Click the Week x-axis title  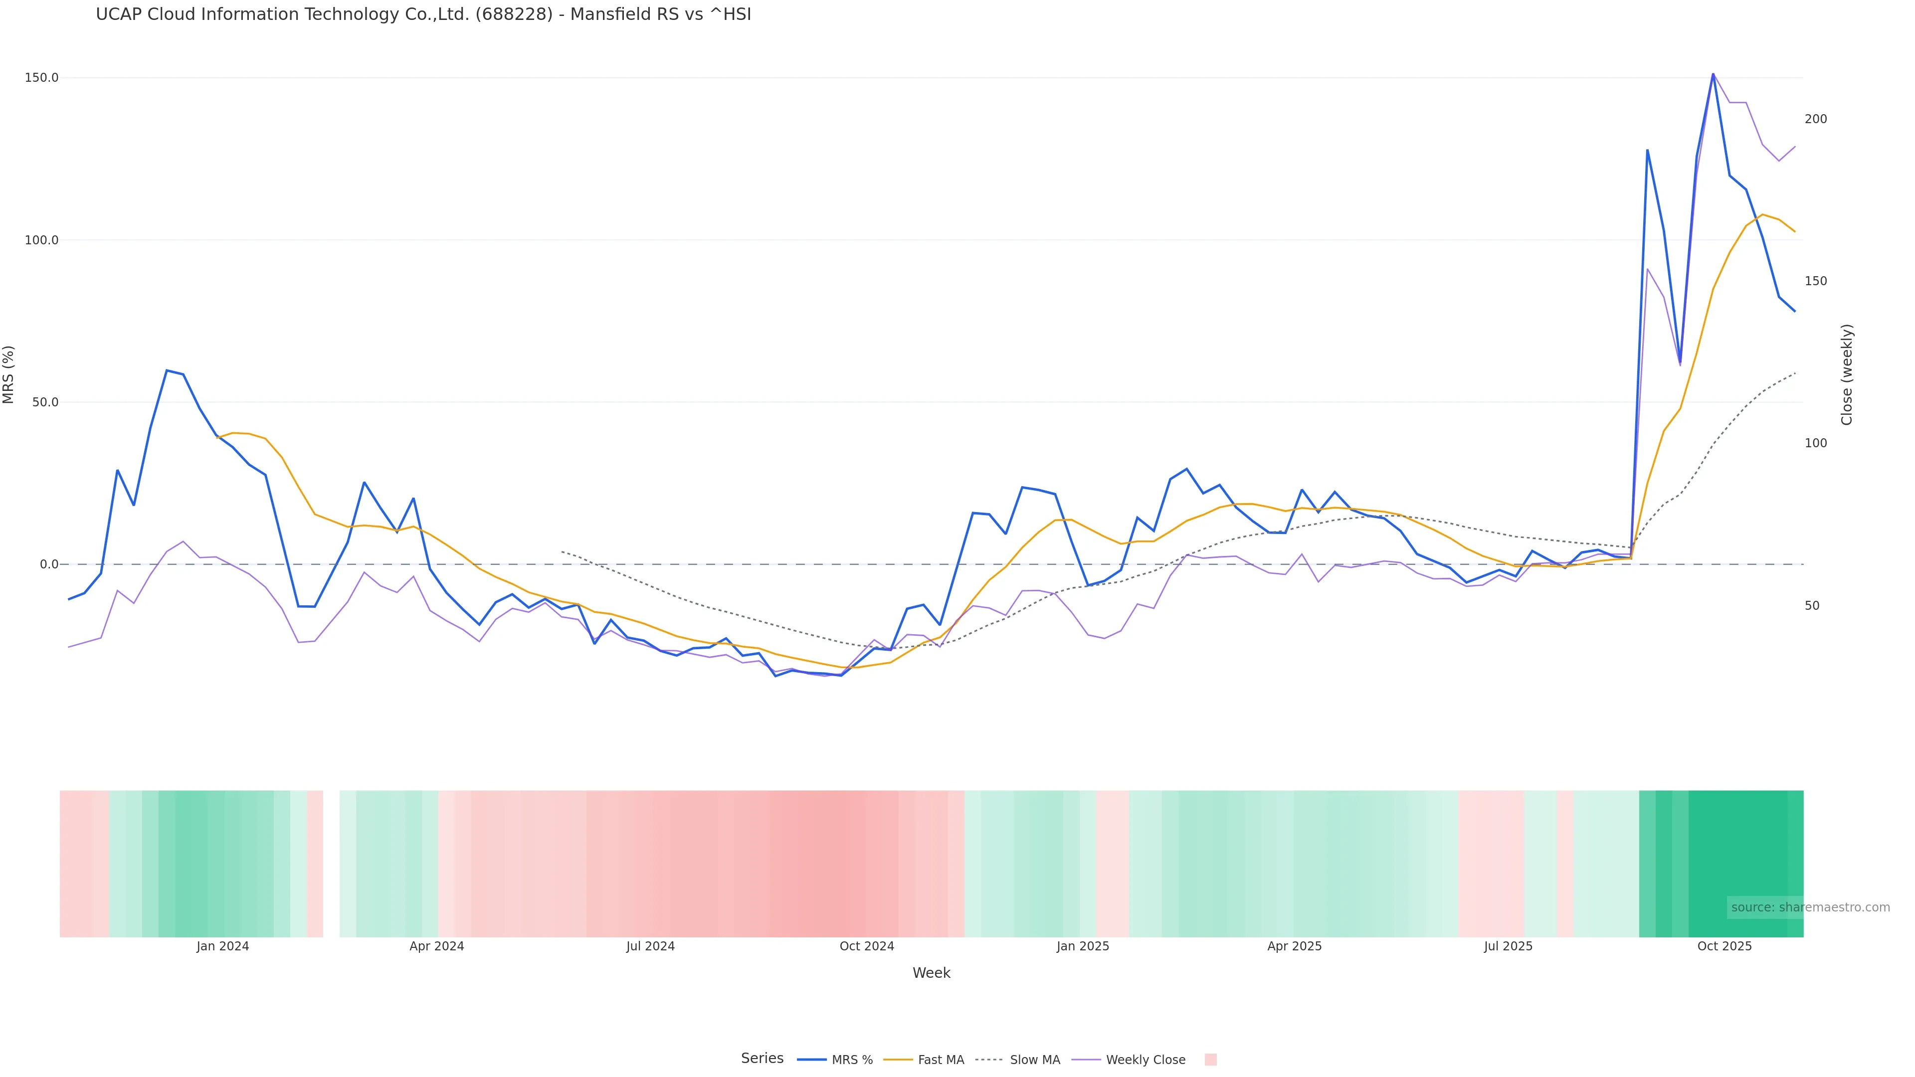pyautogui.click(x=931, y=973)
